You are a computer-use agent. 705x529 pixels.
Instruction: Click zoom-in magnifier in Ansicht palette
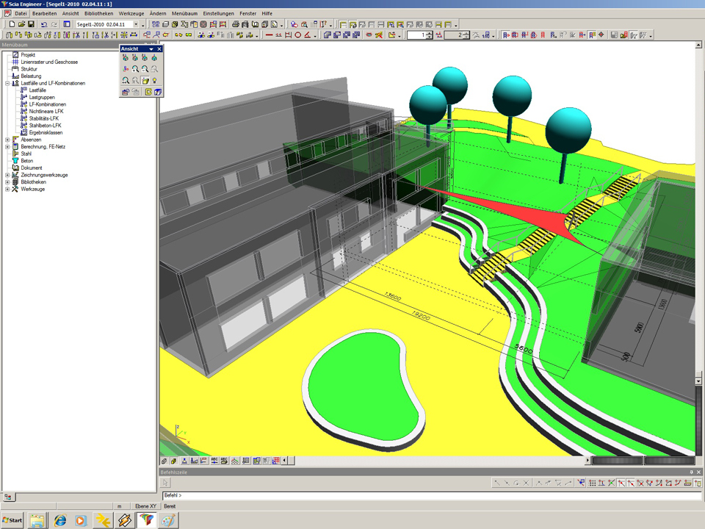pyautogui.click(x=136, y=69)
